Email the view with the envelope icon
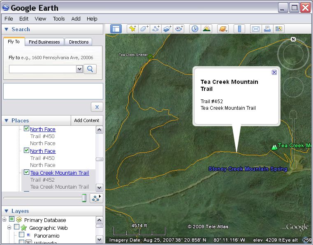 256,29
